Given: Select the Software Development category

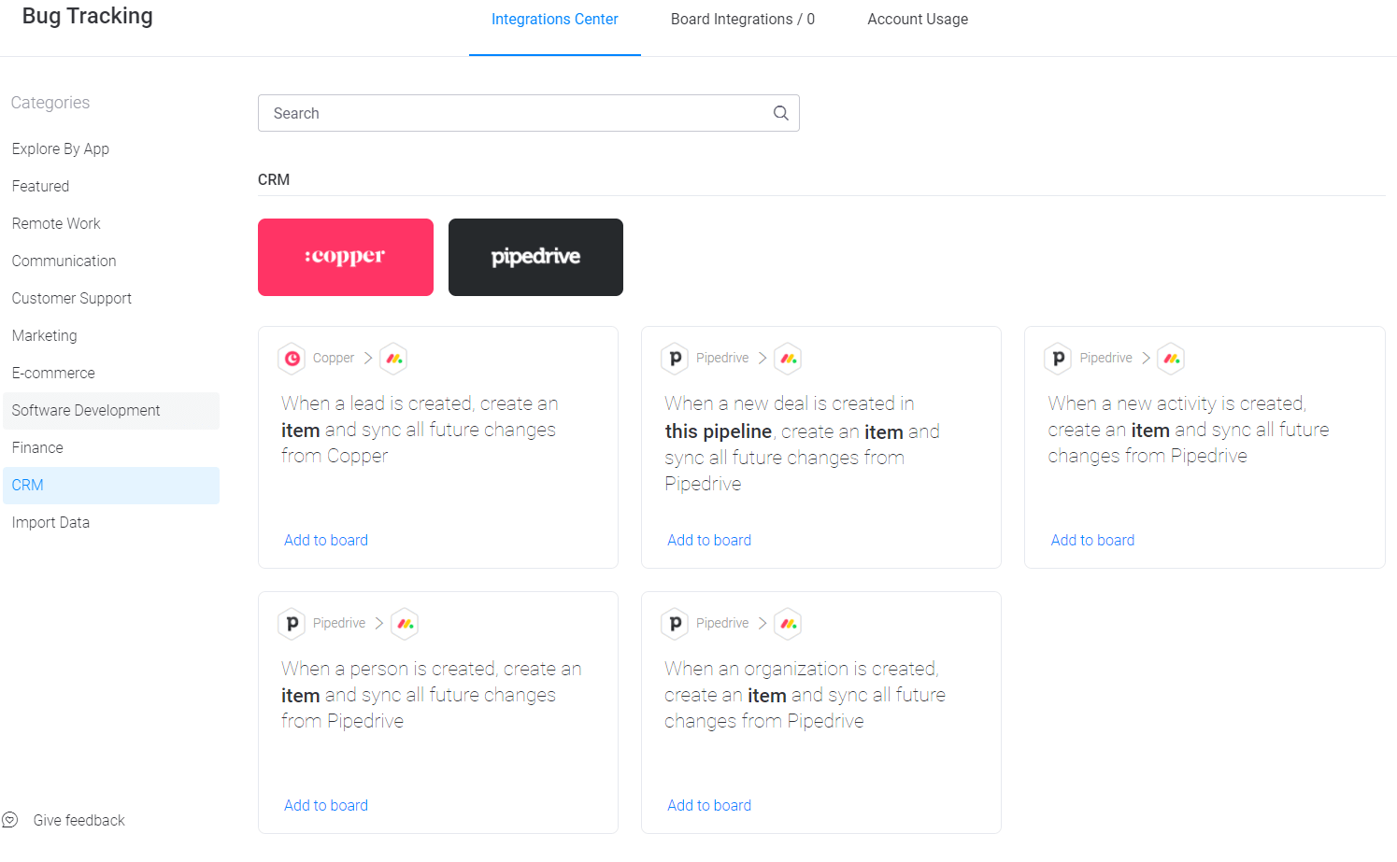Looking at the screenshot, I should pyautogui.click(x=110, y=411).
